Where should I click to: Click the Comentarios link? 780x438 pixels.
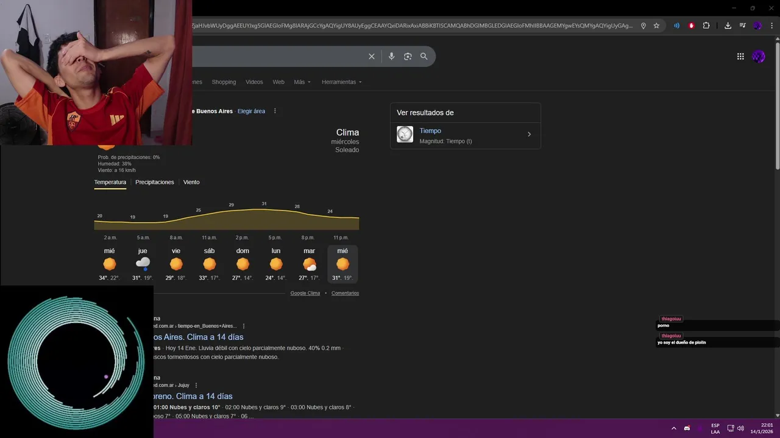pyautogui.click(x=345, y=293)
